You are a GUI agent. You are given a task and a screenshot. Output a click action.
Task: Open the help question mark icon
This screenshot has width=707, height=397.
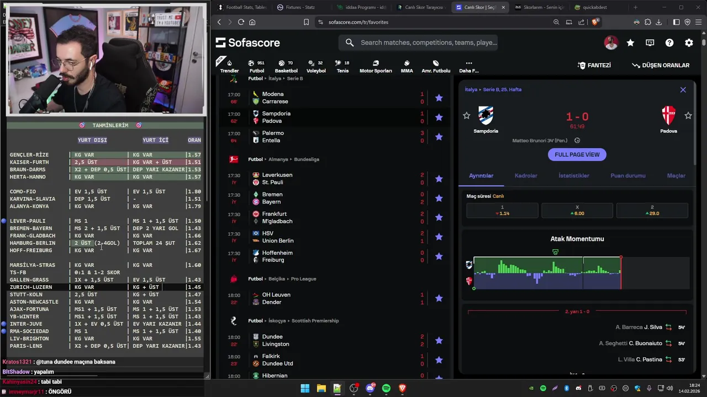click(669, 42)
